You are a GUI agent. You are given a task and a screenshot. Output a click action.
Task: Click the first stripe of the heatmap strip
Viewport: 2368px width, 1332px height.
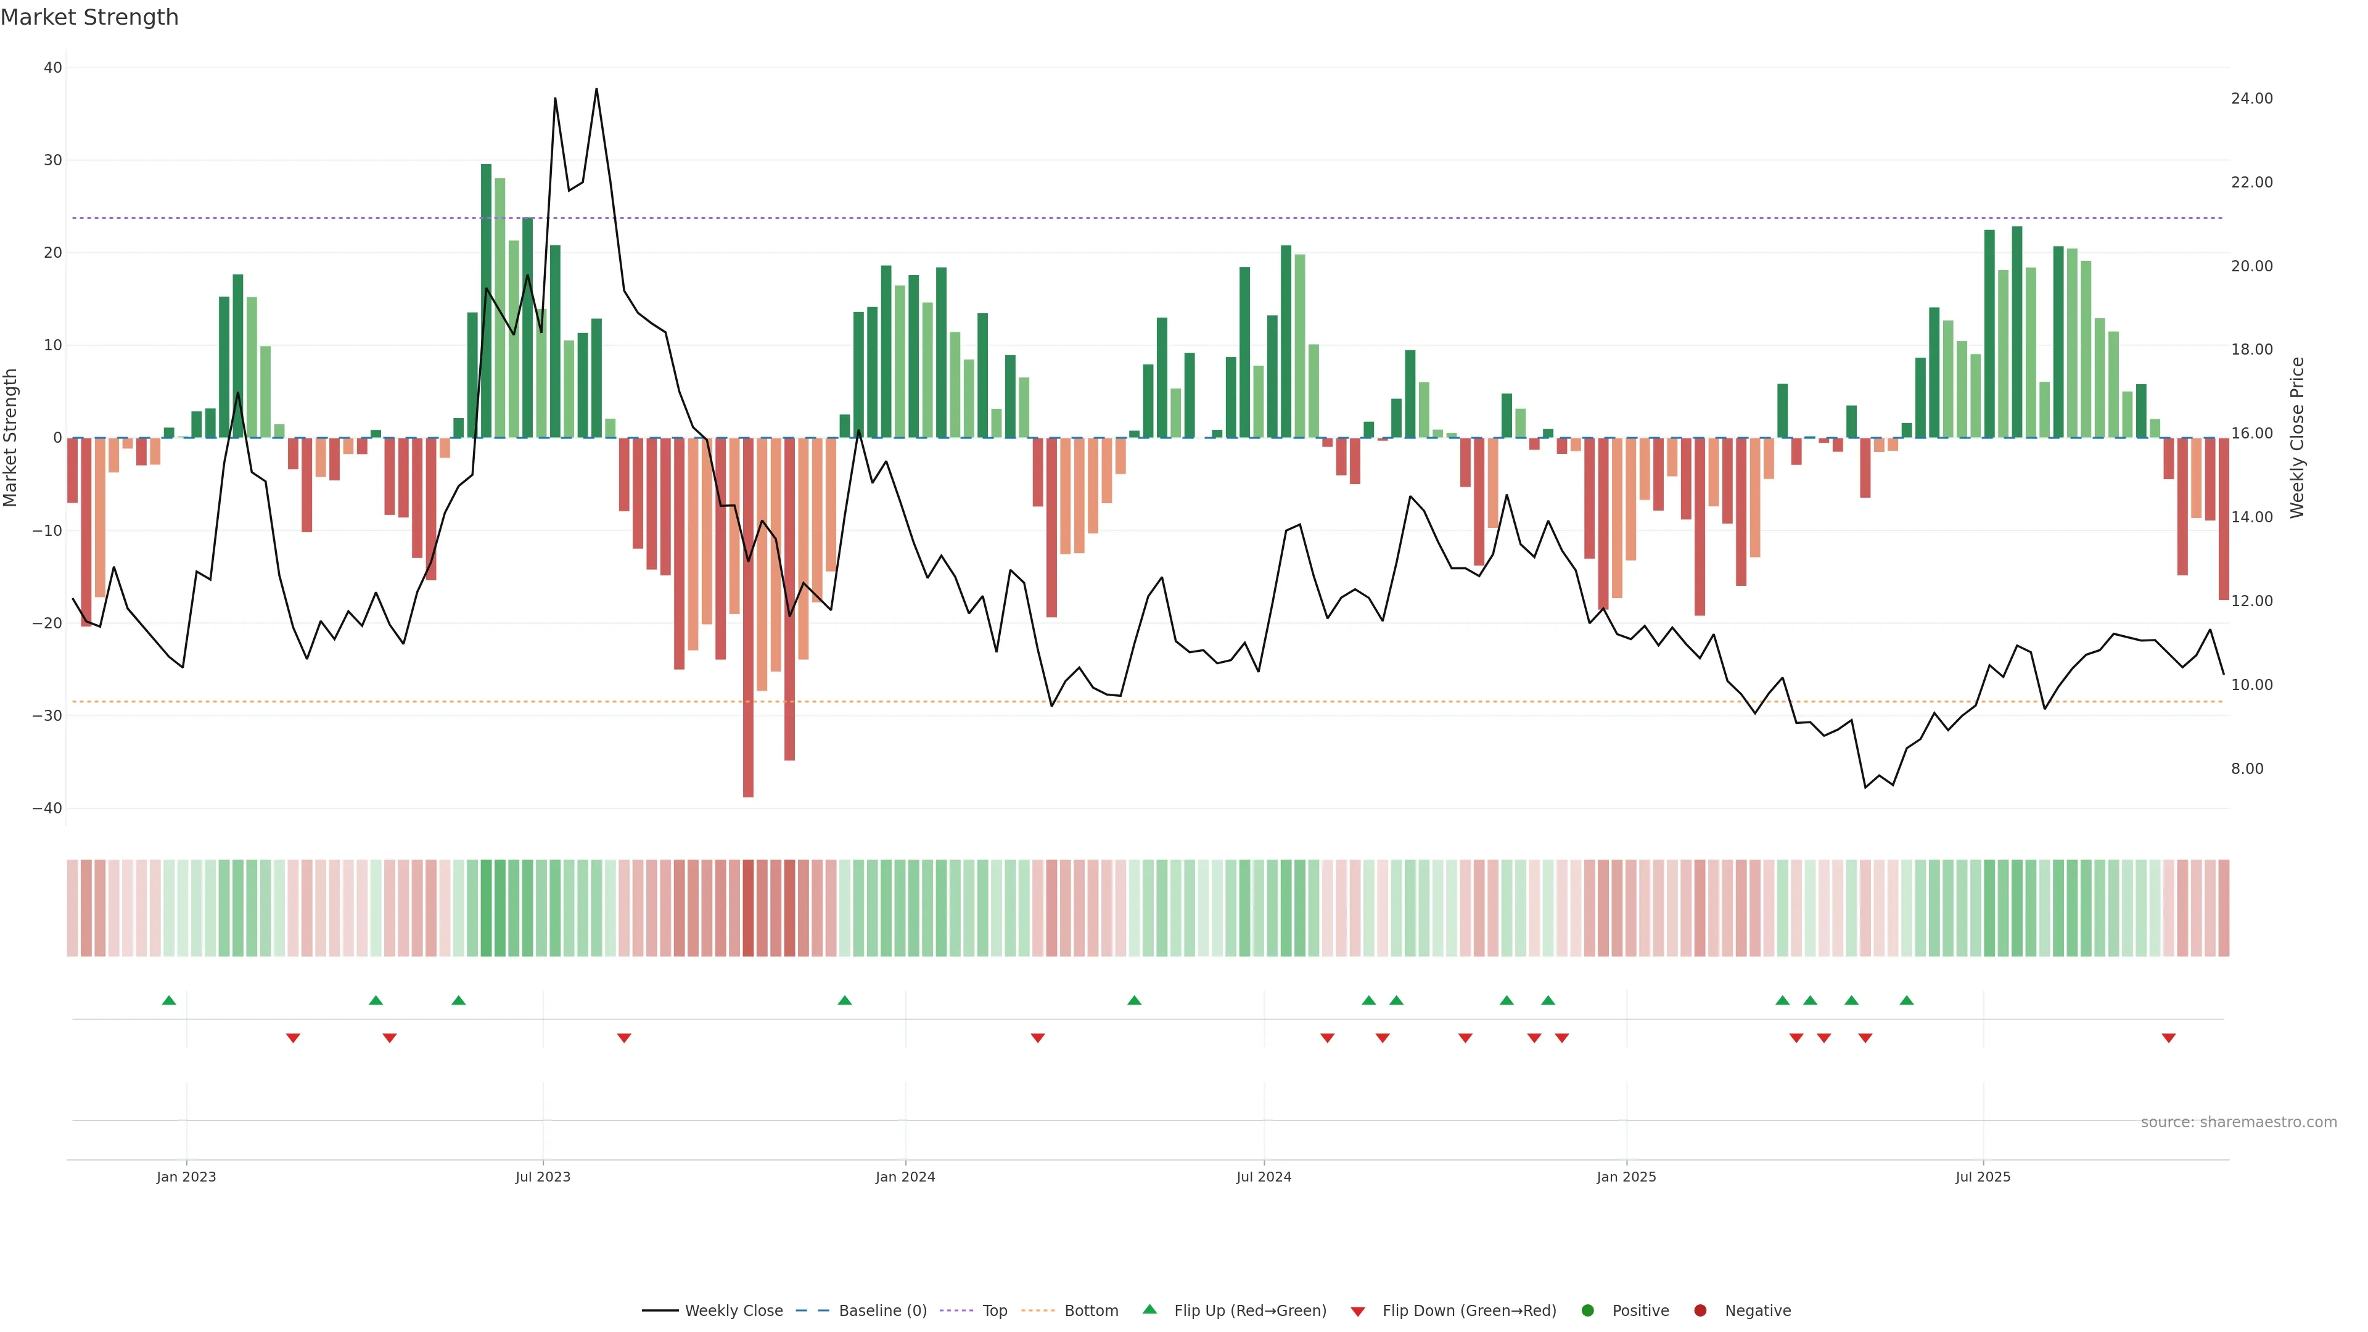click(72, 907)
